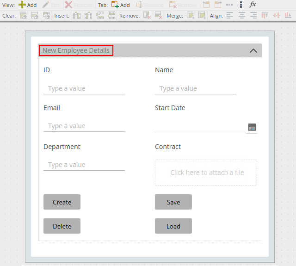Image resolution: width=296 pixels, height=266 pixels.
Task: Focus the ID text field
Action: coord(84,88)
